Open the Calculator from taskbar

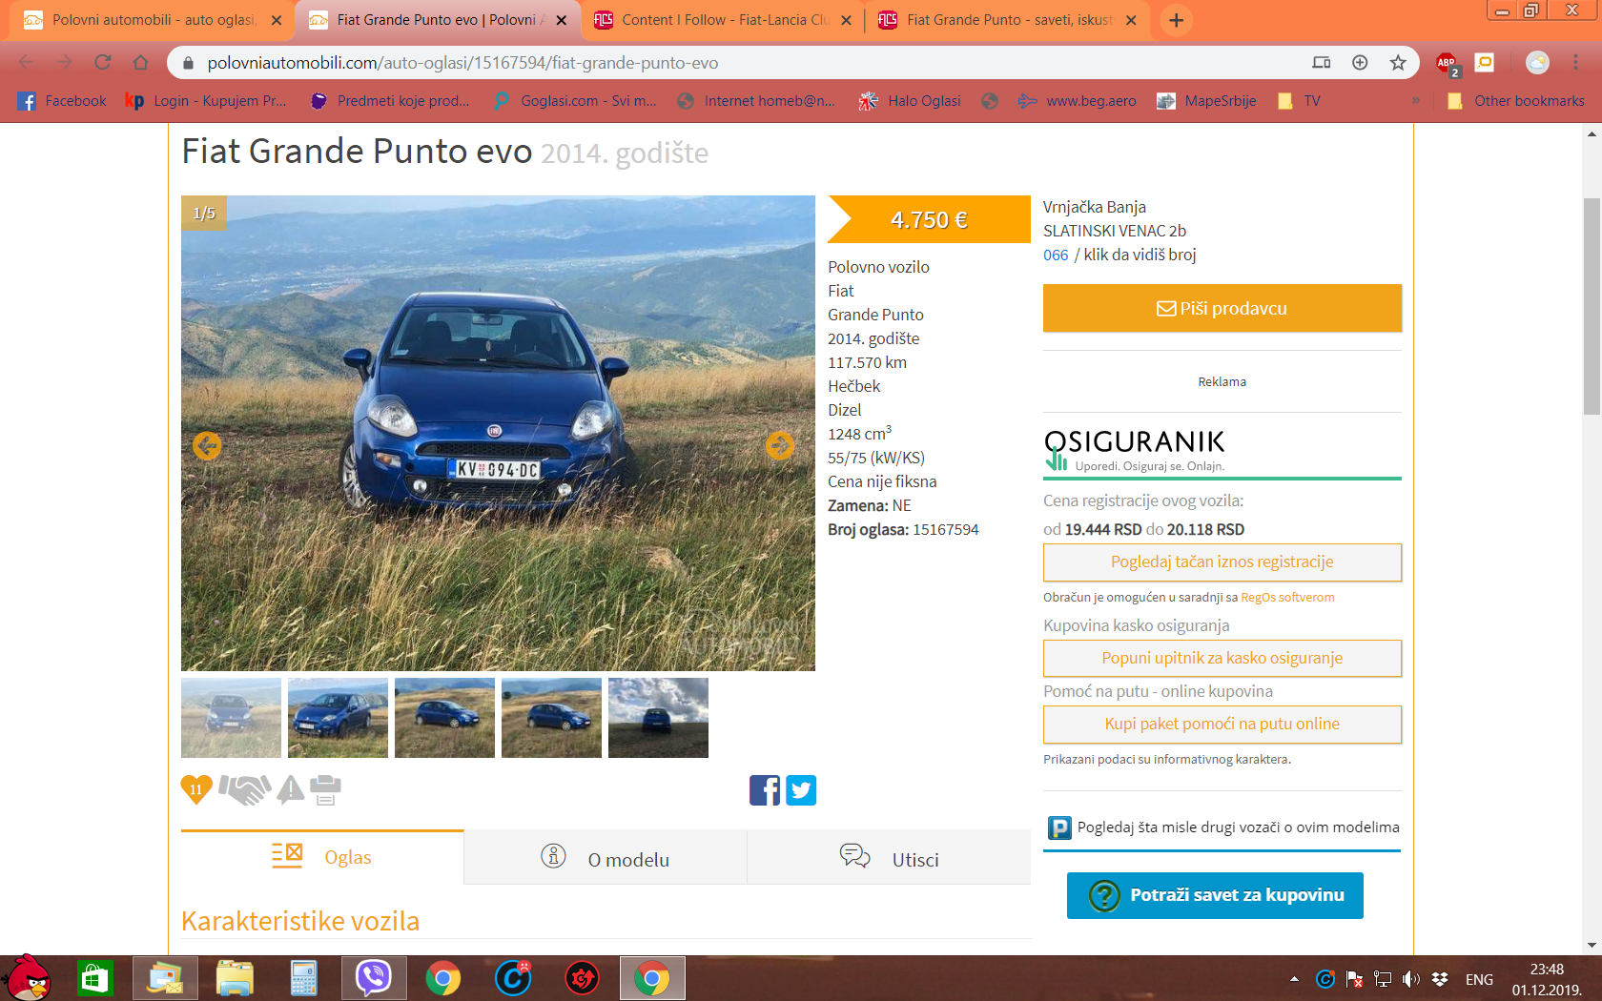303,978
